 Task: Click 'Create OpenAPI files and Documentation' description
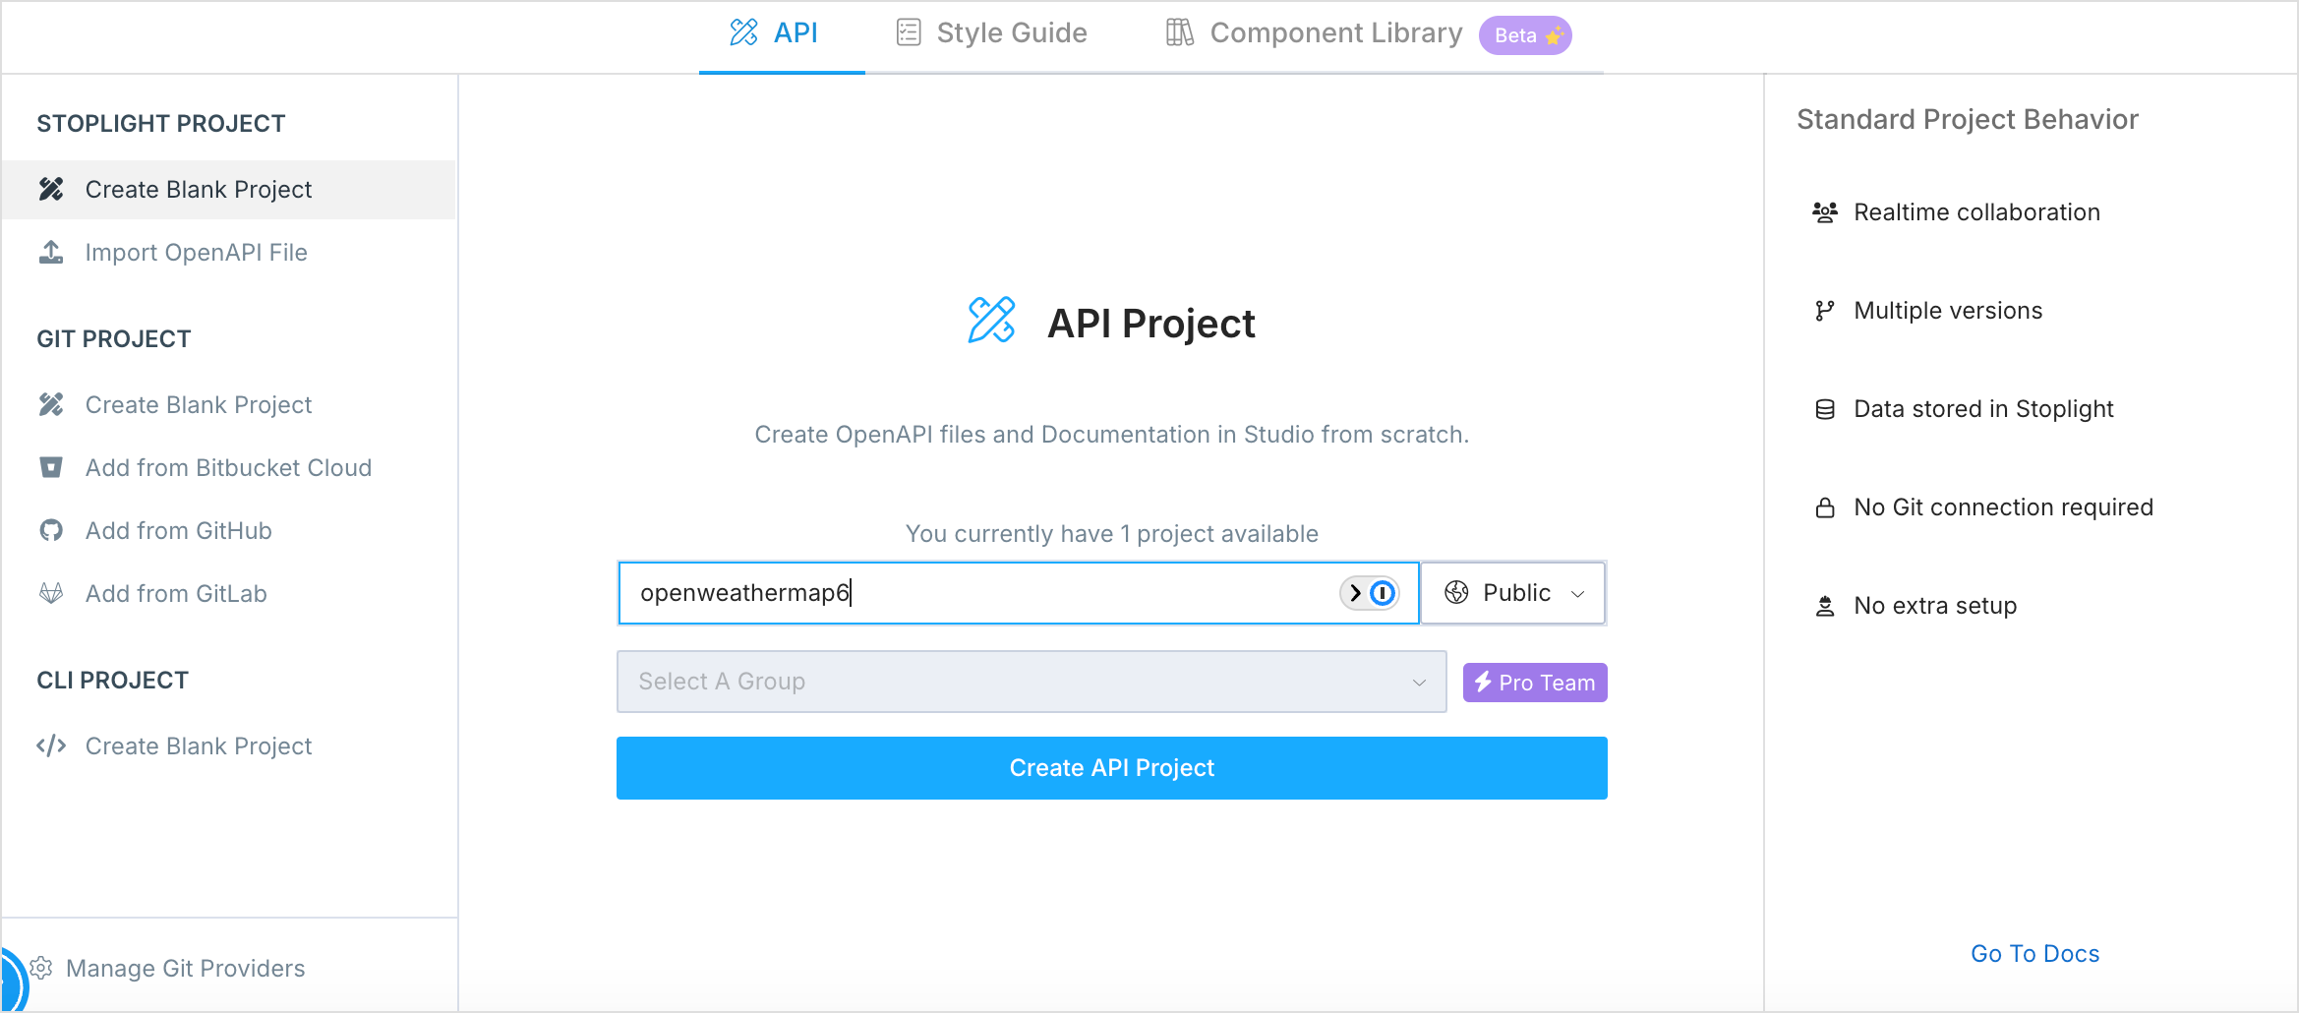tap(1112, 435)
